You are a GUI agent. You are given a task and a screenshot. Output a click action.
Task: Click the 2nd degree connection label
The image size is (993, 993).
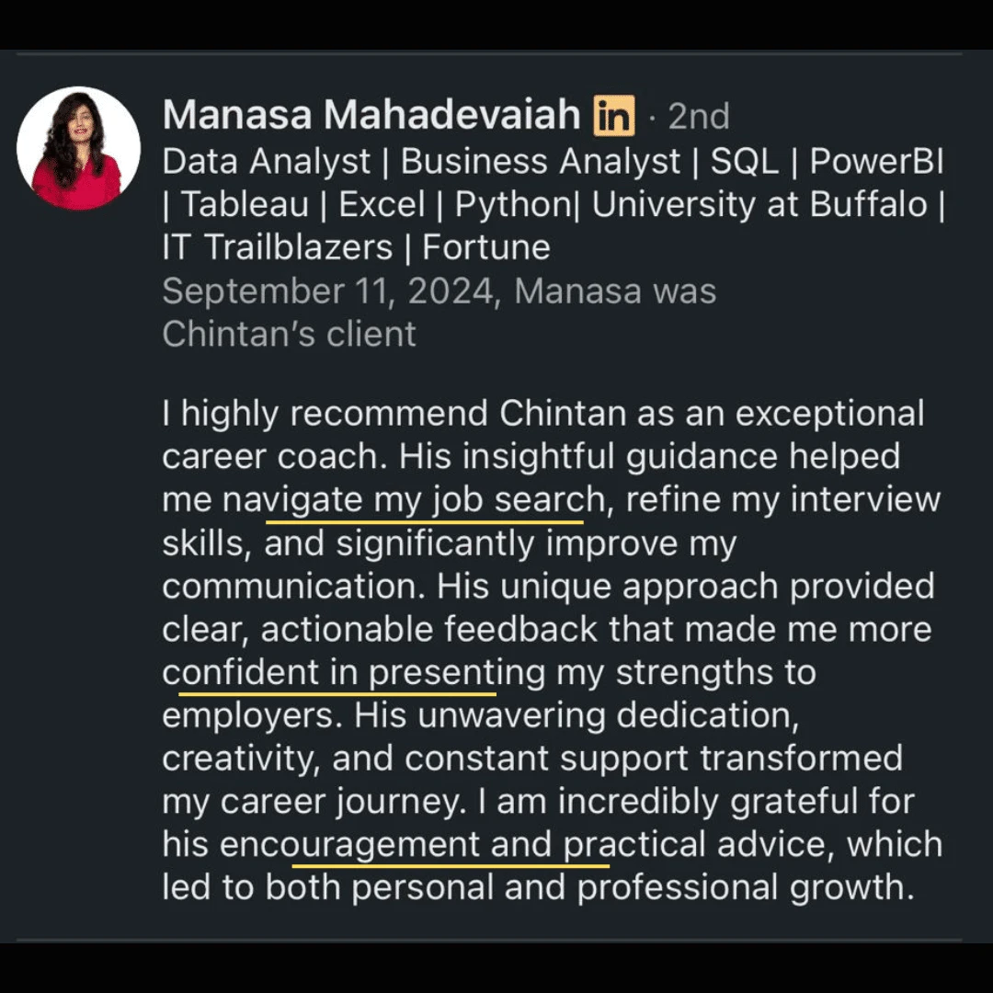[x=699, y=117]
